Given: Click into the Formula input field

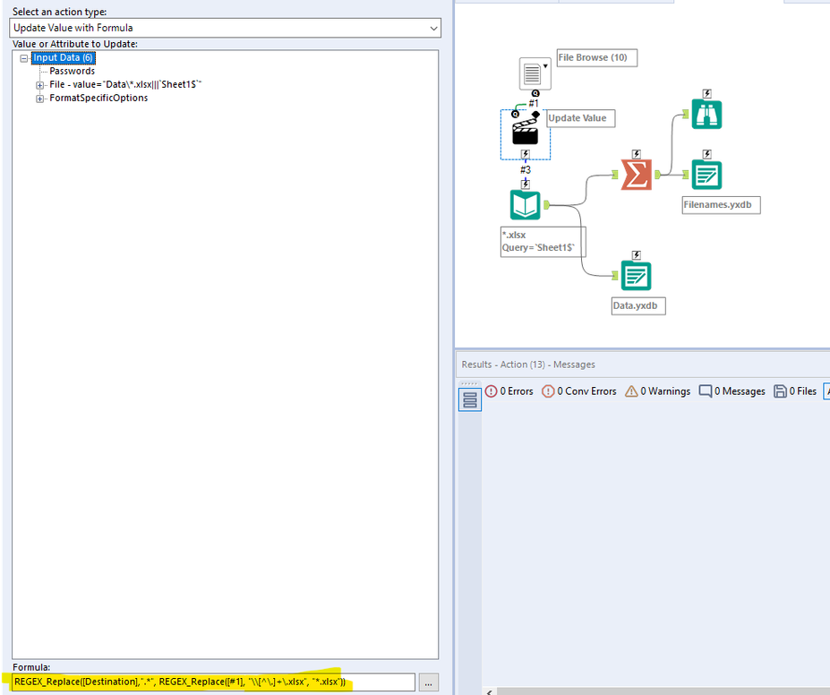Looking at the screenshot, I should click(213, 682).
